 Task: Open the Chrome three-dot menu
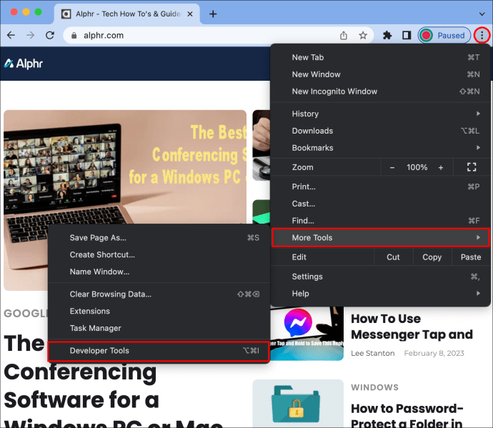pos(482,35)
